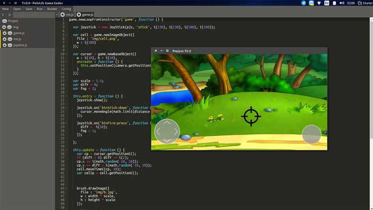Collapse the Project root node
The width and height of the screenshot is (373, 210).
[x=4, y=21]
